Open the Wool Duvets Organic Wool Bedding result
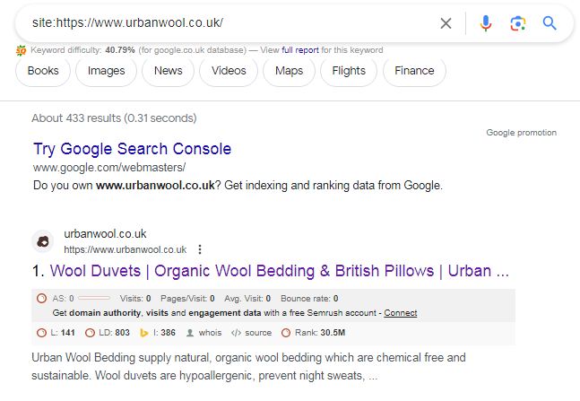 280,271
